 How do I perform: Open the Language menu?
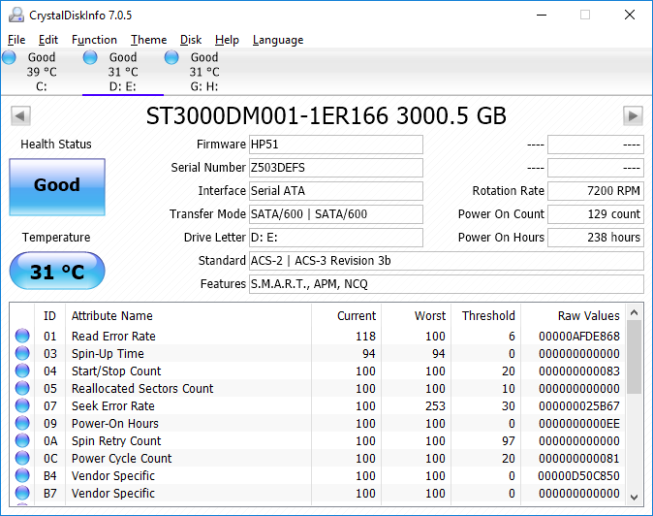point(277,40)
